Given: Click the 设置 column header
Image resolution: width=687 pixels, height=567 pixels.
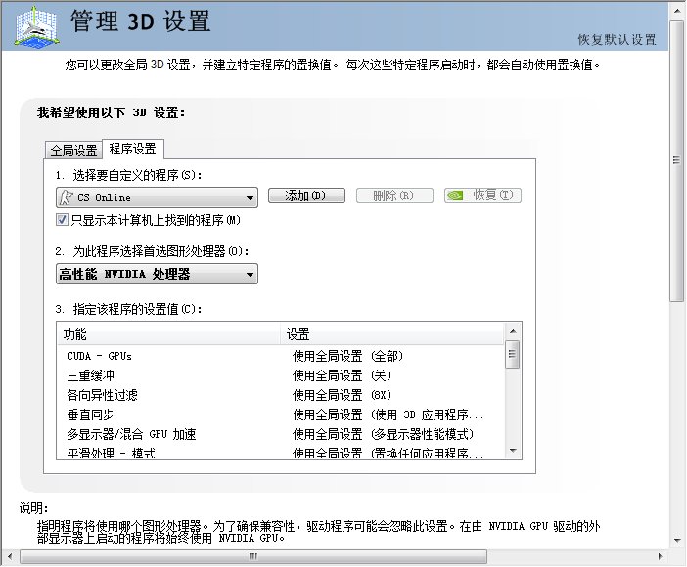Looking at the screenshot, I should 392,334.
